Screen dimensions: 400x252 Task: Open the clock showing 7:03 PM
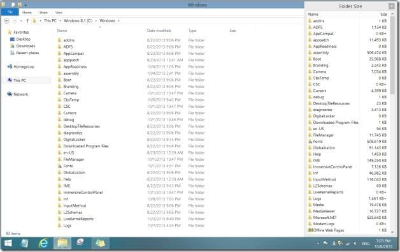pos(383,244)
